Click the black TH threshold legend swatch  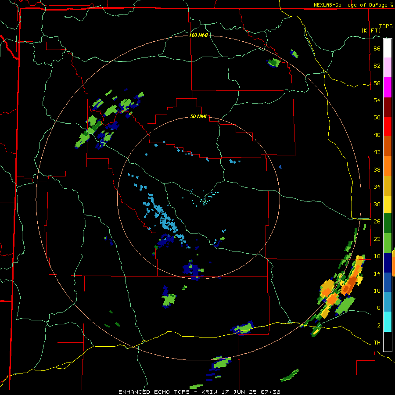[x=388, y=341]
